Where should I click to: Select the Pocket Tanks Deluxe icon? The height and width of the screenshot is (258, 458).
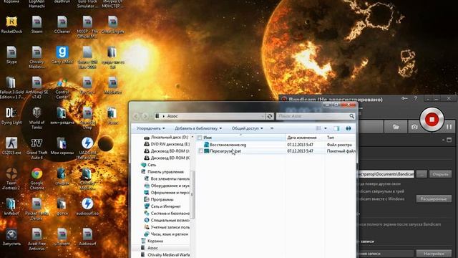pyautogui.click(x=36, y=209)
